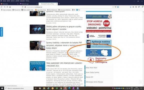Viewport: 144px width, 90px height.
Task: Open the downloads arrow icon
Action: [x=130, y=7]
